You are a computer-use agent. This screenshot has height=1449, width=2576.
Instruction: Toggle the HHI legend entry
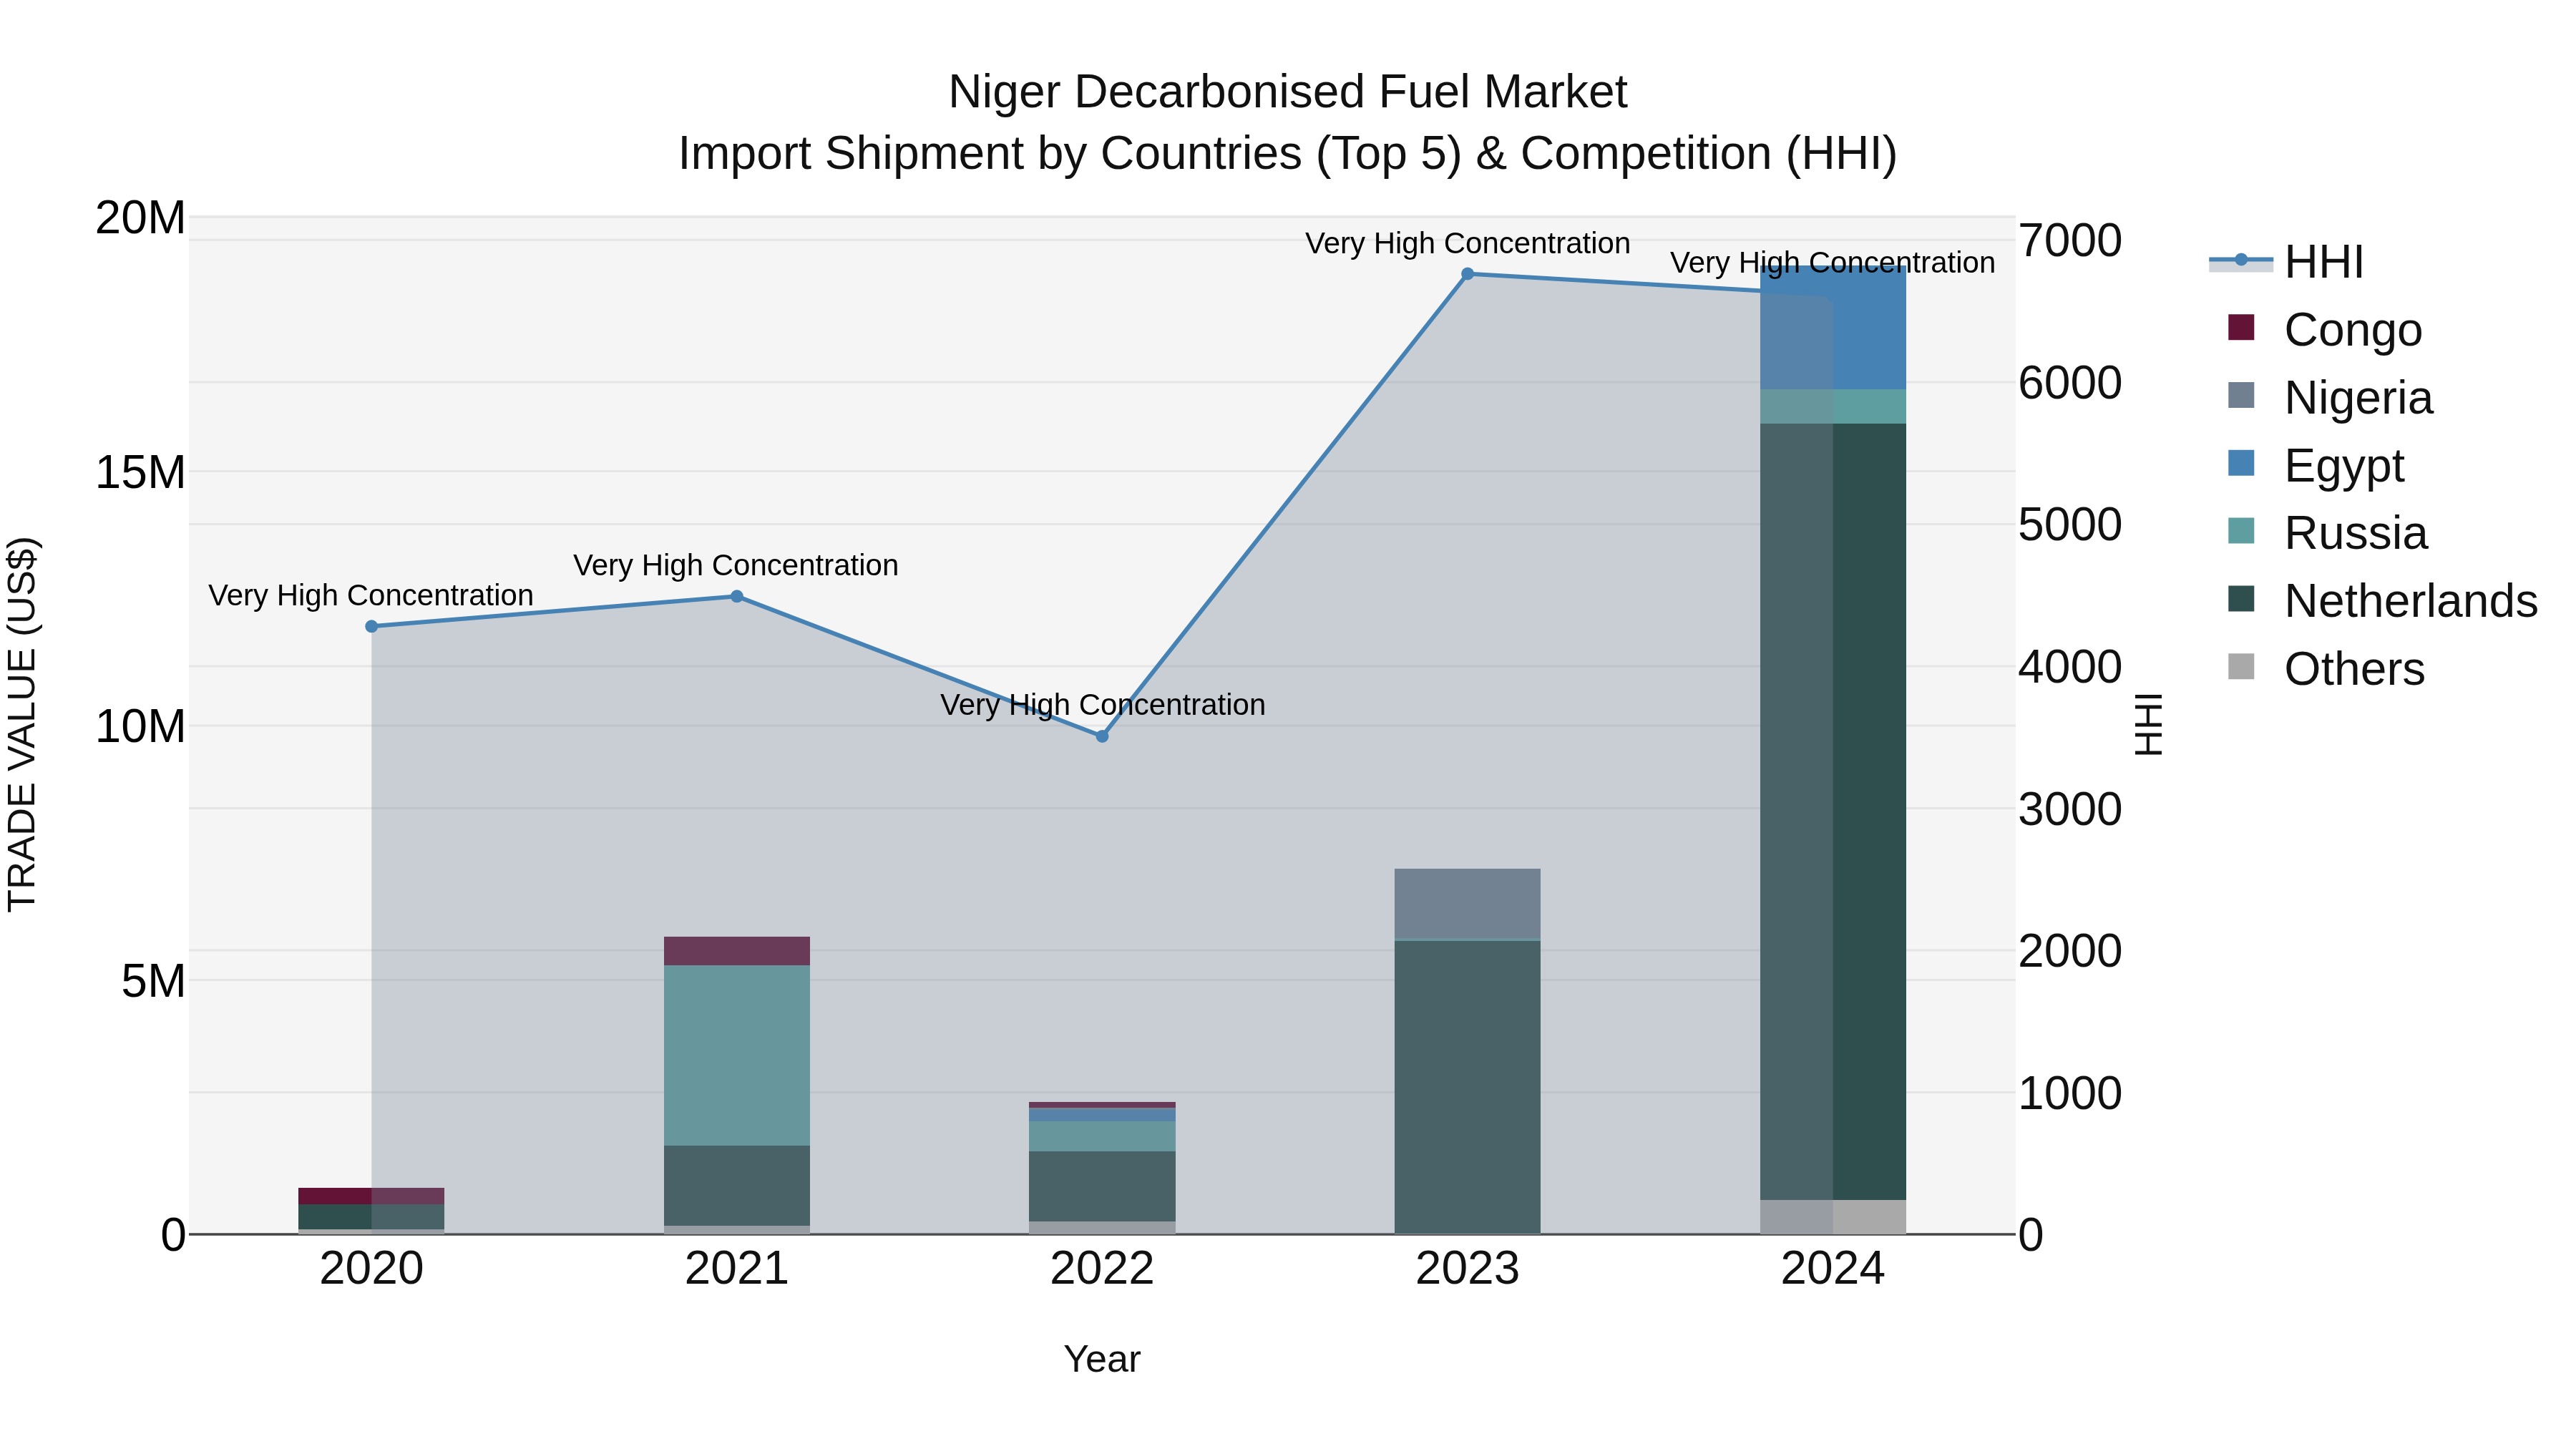(2286, 262)
